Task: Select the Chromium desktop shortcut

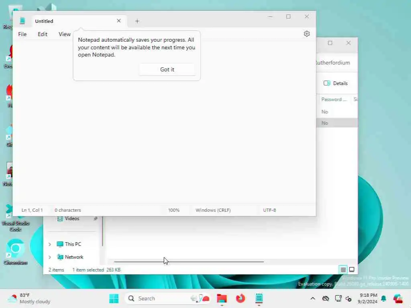Action: coord(16,252)
